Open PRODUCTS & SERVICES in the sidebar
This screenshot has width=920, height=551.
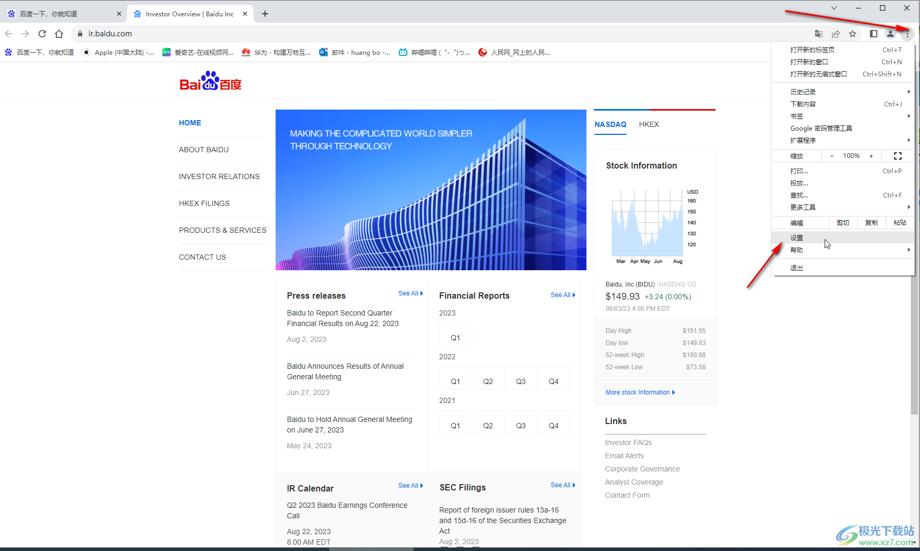[222, 230]
